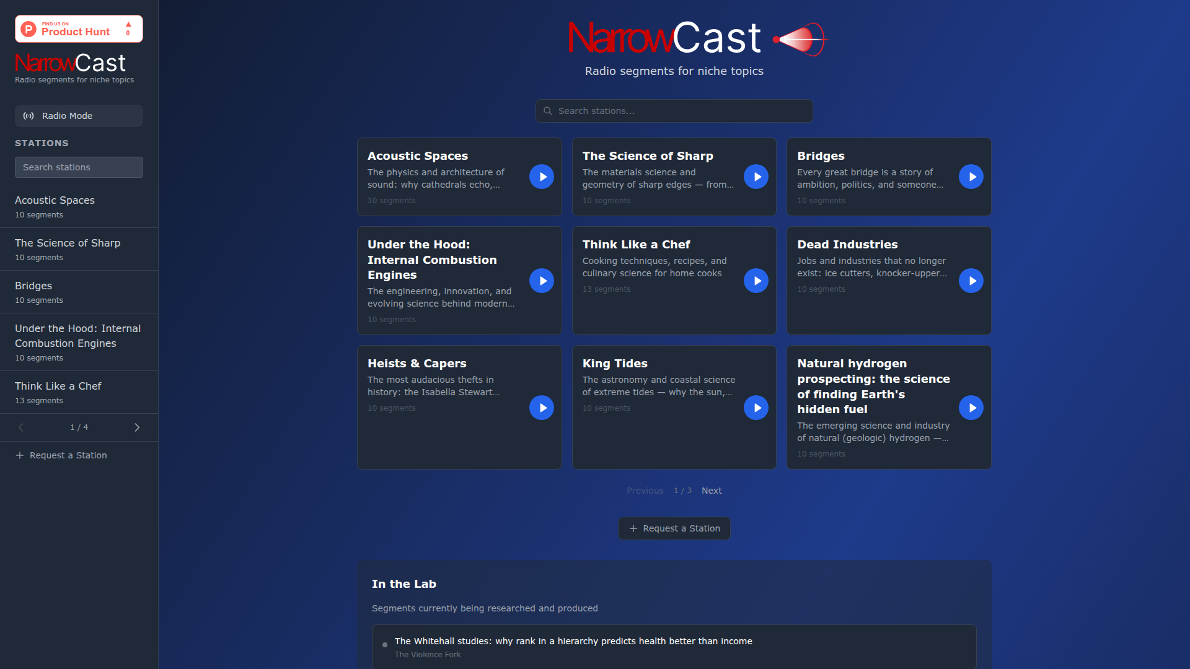Select Think Like a Chef in sidebar
Screen dimensions: 1190x669
pos(79,393)
